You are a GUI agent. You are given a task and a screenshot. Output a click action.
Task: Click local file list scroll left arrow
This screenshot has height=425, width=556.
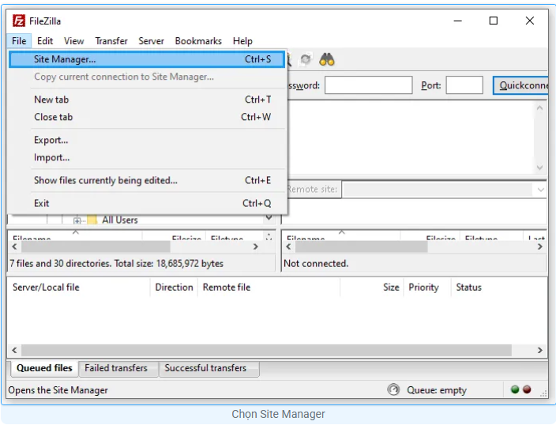[x=14, y=246]
